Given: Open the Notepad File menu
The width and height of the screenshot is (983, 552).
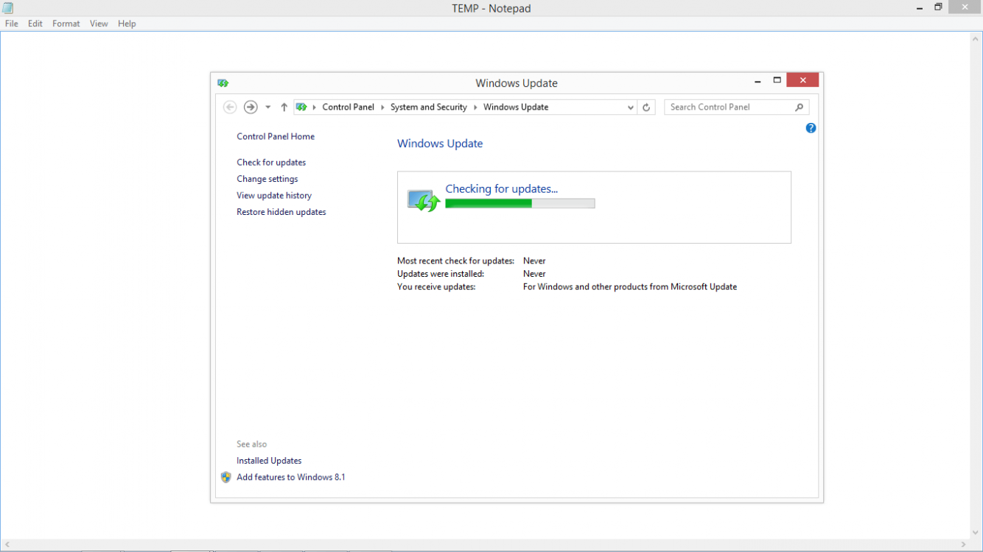Looking at the screenshot, I should click(12, 24).
